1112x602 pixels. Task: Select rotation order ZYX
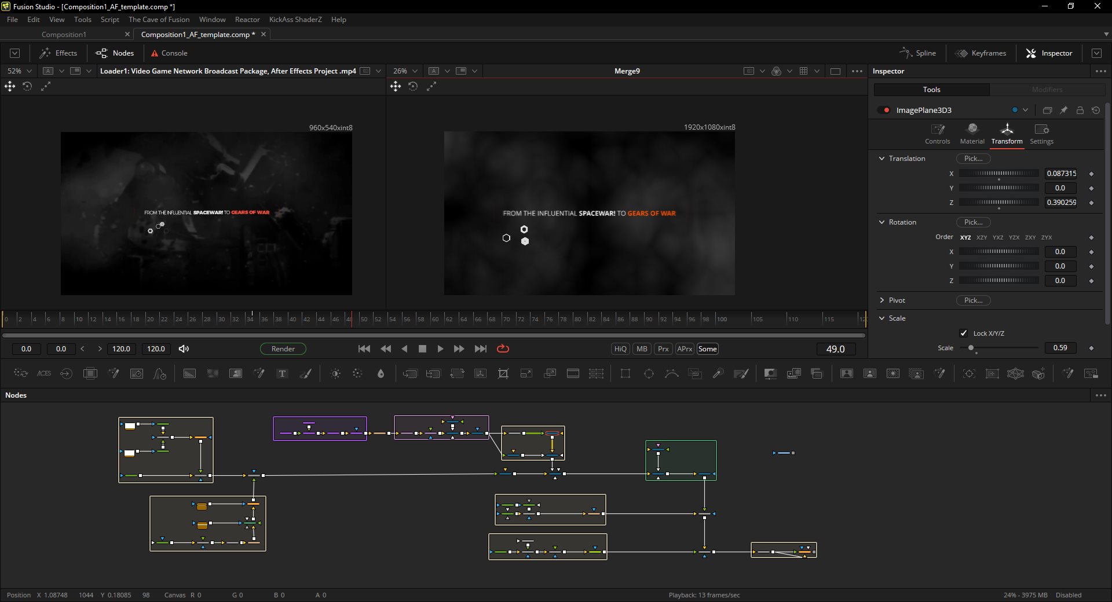tap(1047, 237)
